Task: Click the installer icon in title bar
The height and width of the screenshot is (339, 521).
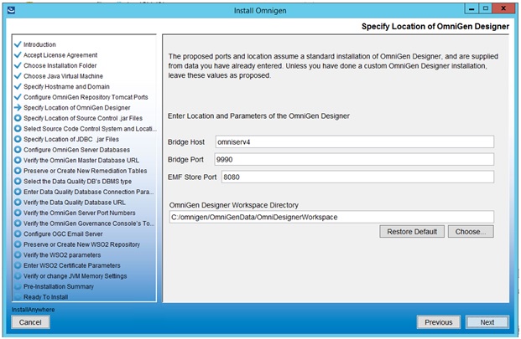Action: click(x=11, y=10)
